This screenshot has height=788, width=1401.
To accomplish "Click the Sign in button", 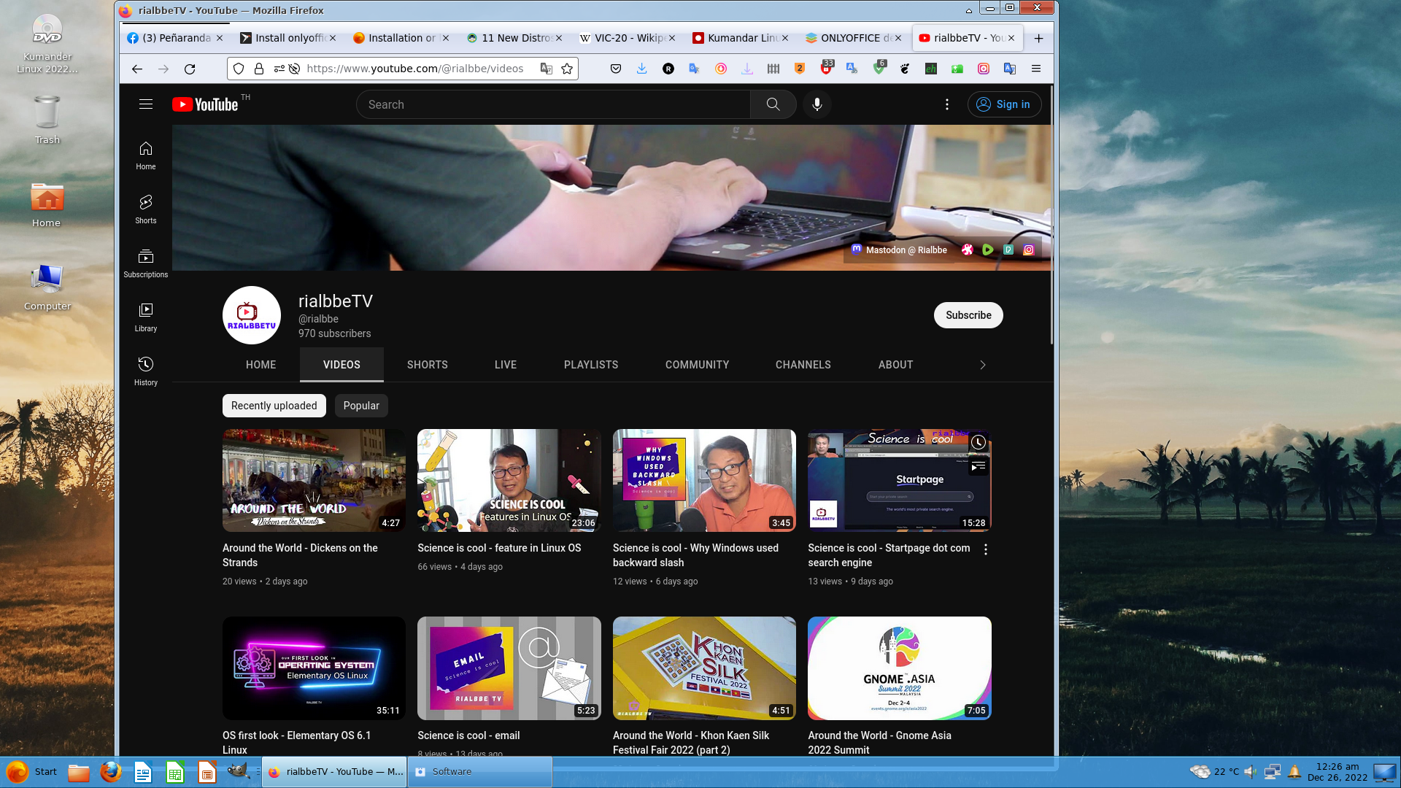I will point(1004,104).
